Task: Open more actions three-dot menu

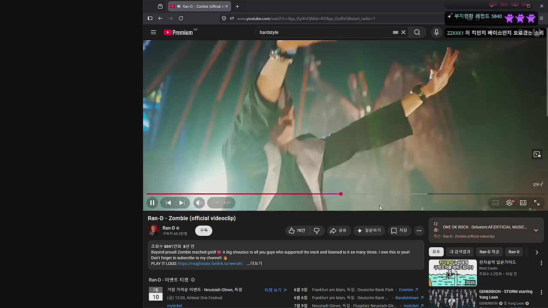Action: coord(419,231)
